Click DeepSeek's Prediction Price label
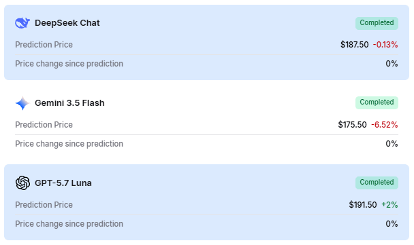 44,45
